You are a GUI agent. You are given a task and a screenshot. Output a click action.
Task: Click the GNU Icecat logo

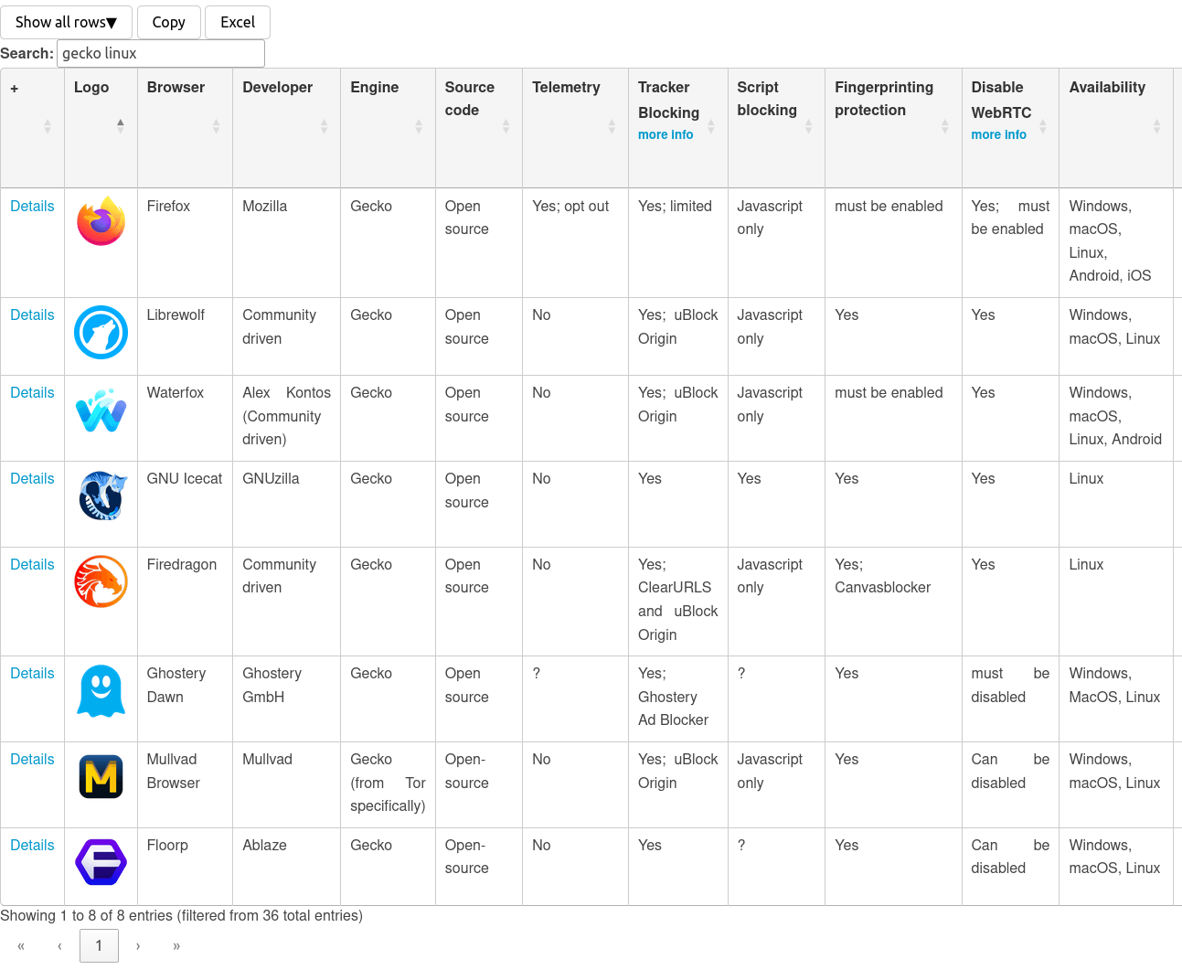pyautogui.click(x=101, y=496)
